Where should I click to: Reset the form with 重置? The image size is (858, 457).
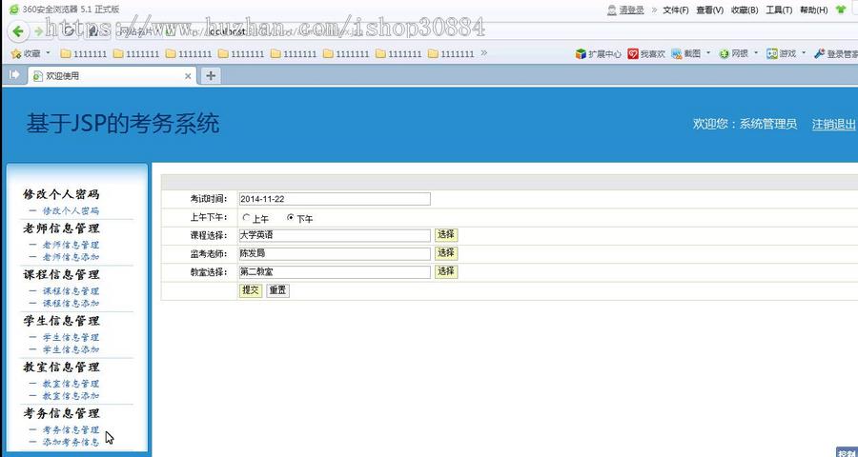pyautogui.click(x=278, y=290)
